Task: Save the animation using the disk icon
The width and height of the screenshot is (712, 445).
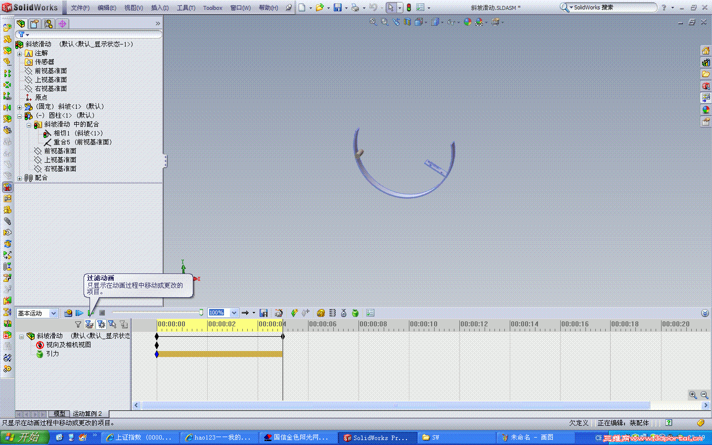Action: point(264,313)
